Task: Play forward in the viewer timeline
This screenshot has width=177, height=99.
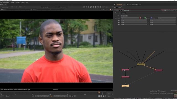Action: tap(55, 96)
